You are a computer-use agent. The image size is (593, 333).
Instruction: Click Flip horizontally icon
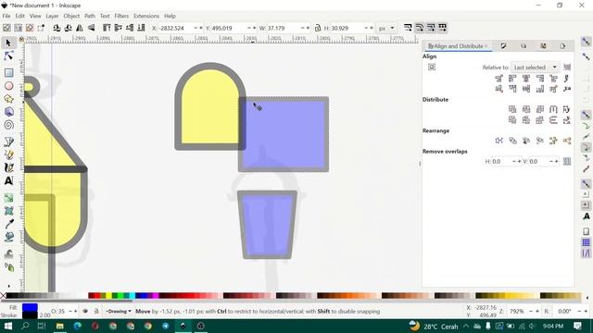80,28
